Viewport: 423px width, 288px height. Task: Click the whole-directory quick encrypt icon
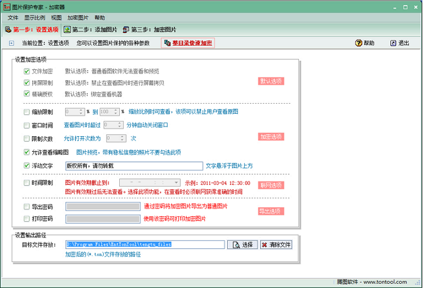pyautogui.click(x=168, y=43)
